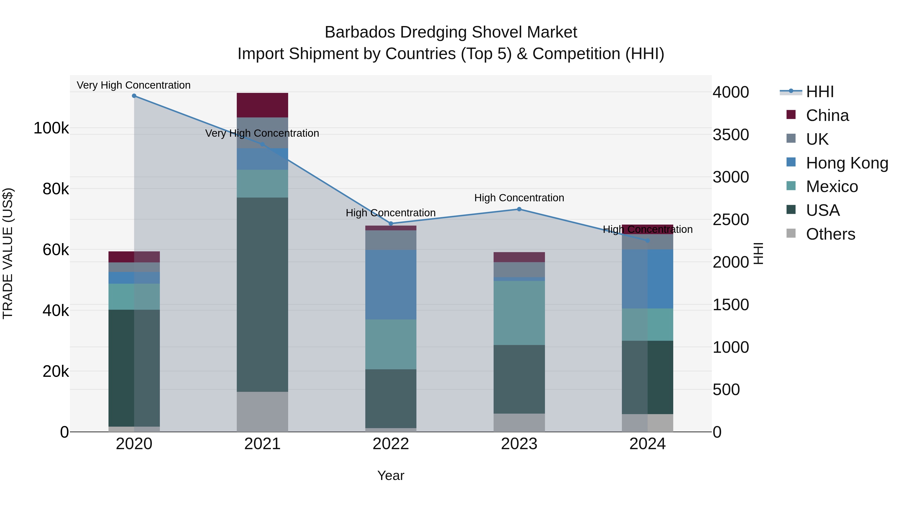
Task: Click the 'Very High Concentration' annotation for 2021
Action: click(x=262, y=133)
